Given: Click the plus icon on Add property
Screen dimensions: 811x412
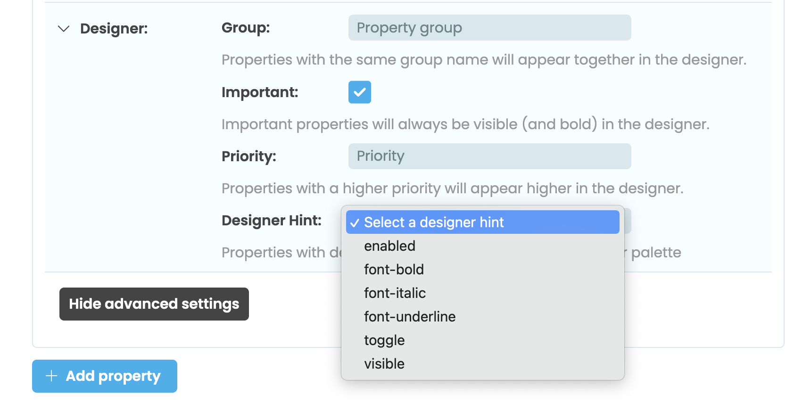Looking at the screenshot, I should point(51,376).
